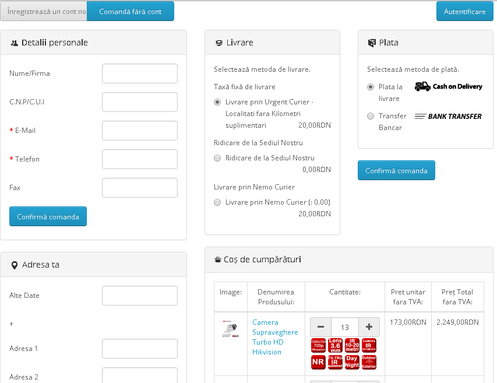The width and height of the screenshot is (497, 383).
Task: Select Livrare prin Nemo Curier option
Action: 217,202
